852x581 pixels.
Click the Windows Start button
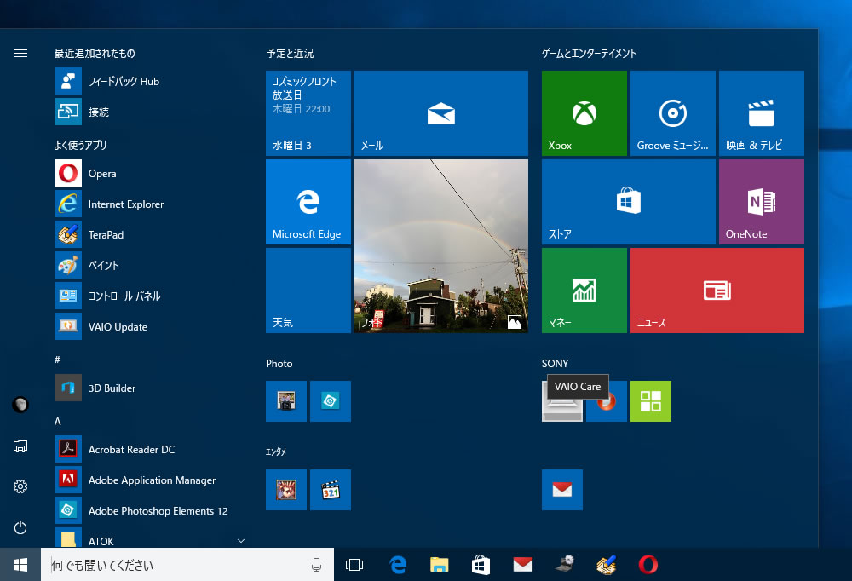tap(20, 565)
